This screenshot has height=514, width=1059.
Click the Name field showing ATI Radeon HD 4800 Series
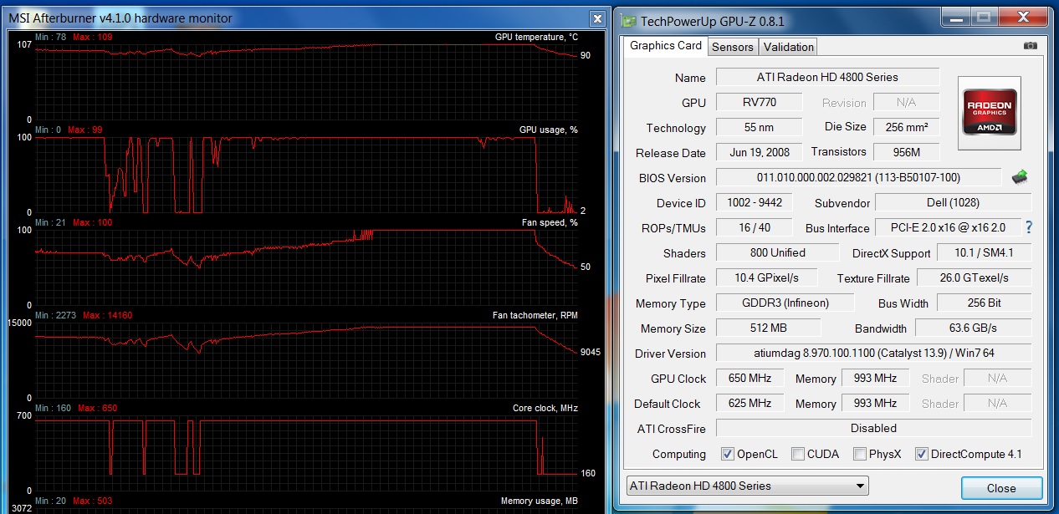(x=828, y=77)
